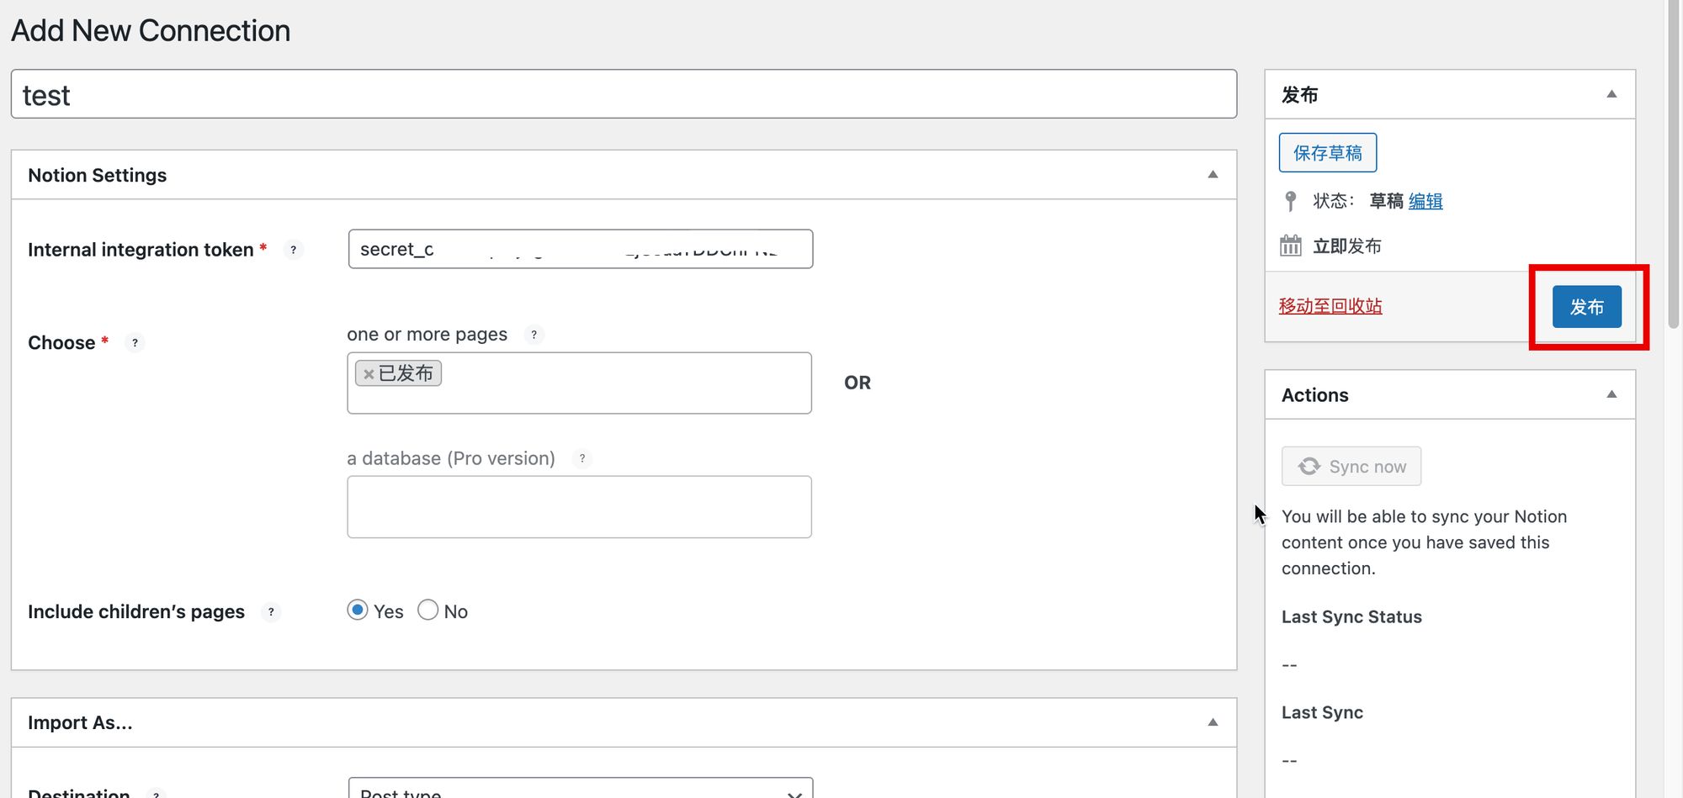Collapse the Actions panel
This screenshot has height=798, width=1683.
tap(1611, 394)
